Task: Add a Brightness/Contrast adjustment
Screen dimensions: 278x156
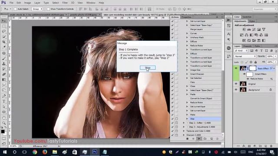Action: click(244, 29)
